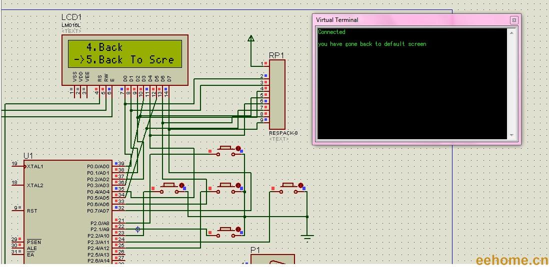The image size is (549, 267).
Task: Click the Virtual Terminal scroll down arrow
Action: 511,135
